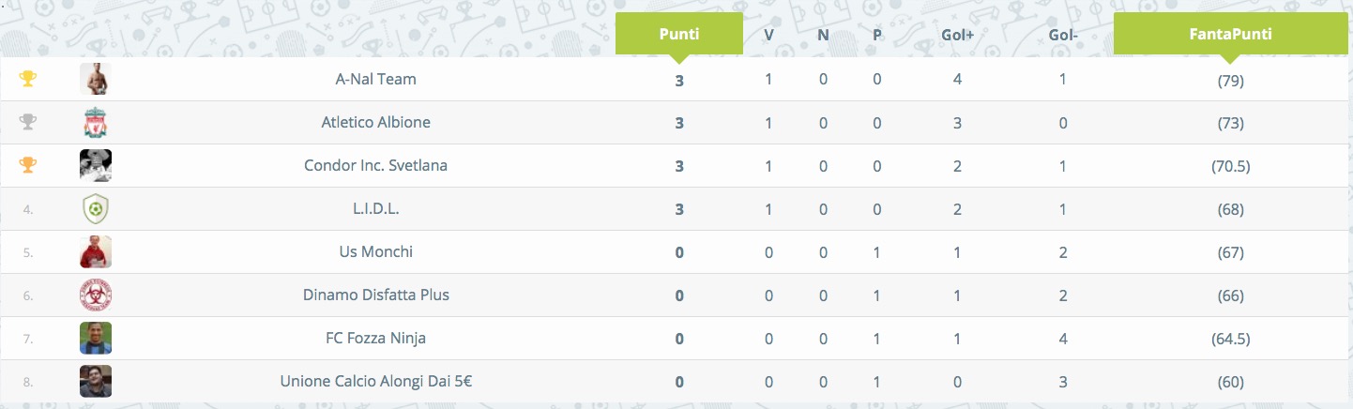Click the gold trophy beside A-Nal Team
The image size is (1353, 409).
pos(28,79)
